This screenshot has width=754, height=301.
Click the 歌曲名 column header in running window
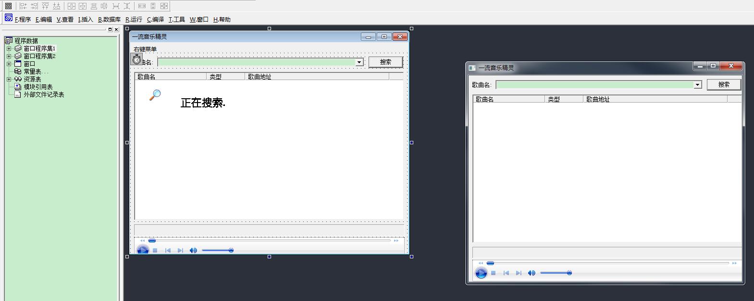click(x=508, y=99)
